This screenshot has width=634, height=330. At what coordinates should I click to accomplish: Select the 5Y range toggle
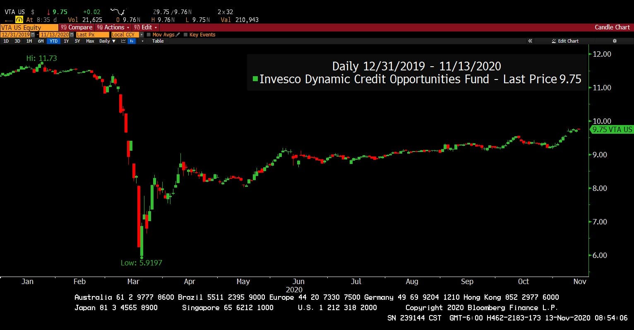[x=77, y=41]
